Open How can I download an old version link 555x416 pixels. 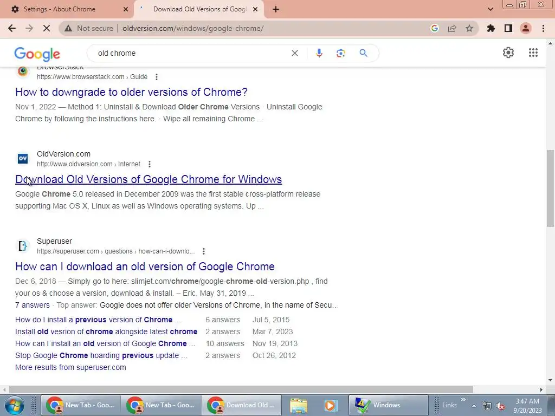coord(145,266)
